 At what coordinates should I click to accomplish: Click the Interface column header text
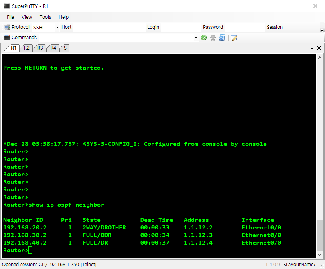point(258,220)
